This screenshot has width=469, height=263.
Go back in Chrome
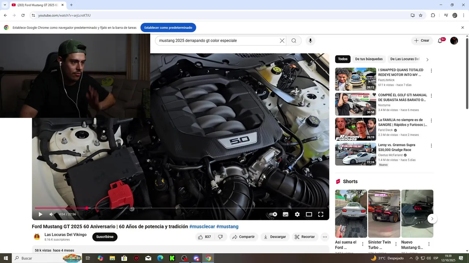5,15
